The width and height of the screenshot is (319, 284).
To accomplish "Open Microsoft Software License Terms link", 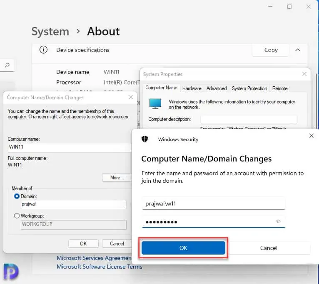I will [x=99, y=267].
